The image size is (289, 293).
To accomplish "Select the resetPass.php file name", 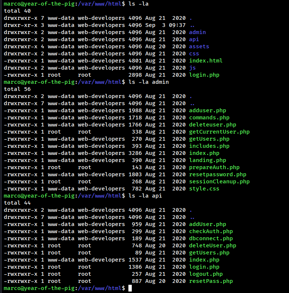I will pyautogui.click(x=211, y=281).
